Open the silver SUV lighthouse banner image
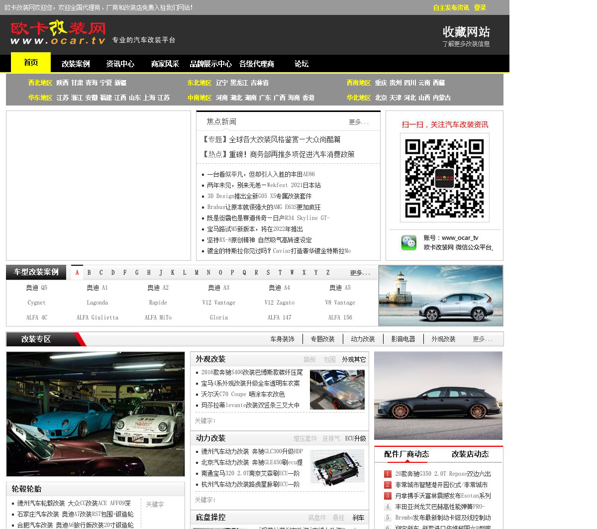 click(440, 296)
